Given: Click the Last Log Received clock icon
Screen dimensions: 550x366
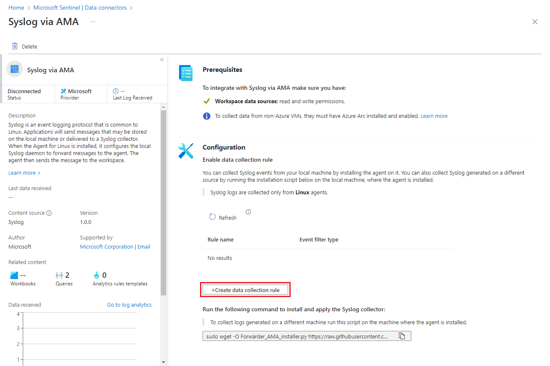Looking at the screenshot, I should 116,91.
